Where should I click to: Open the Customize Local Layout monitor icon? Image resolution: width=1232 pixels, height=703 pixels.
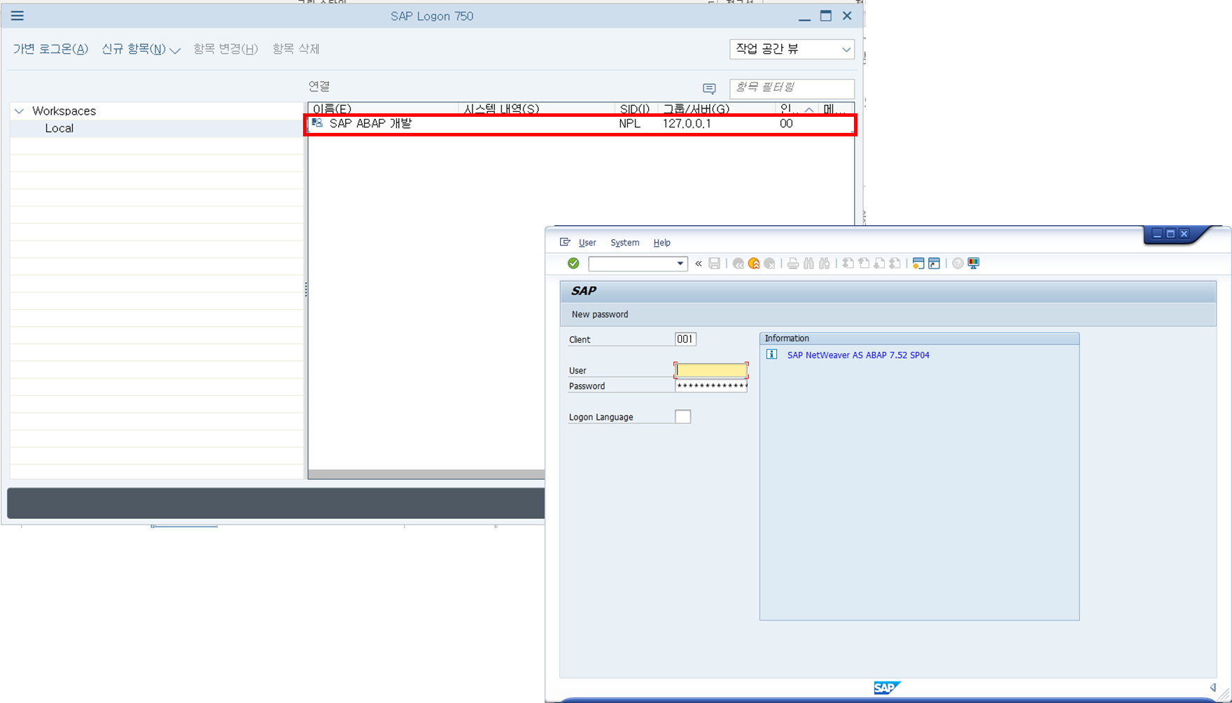pyautogui.click(x=974, y=263)
